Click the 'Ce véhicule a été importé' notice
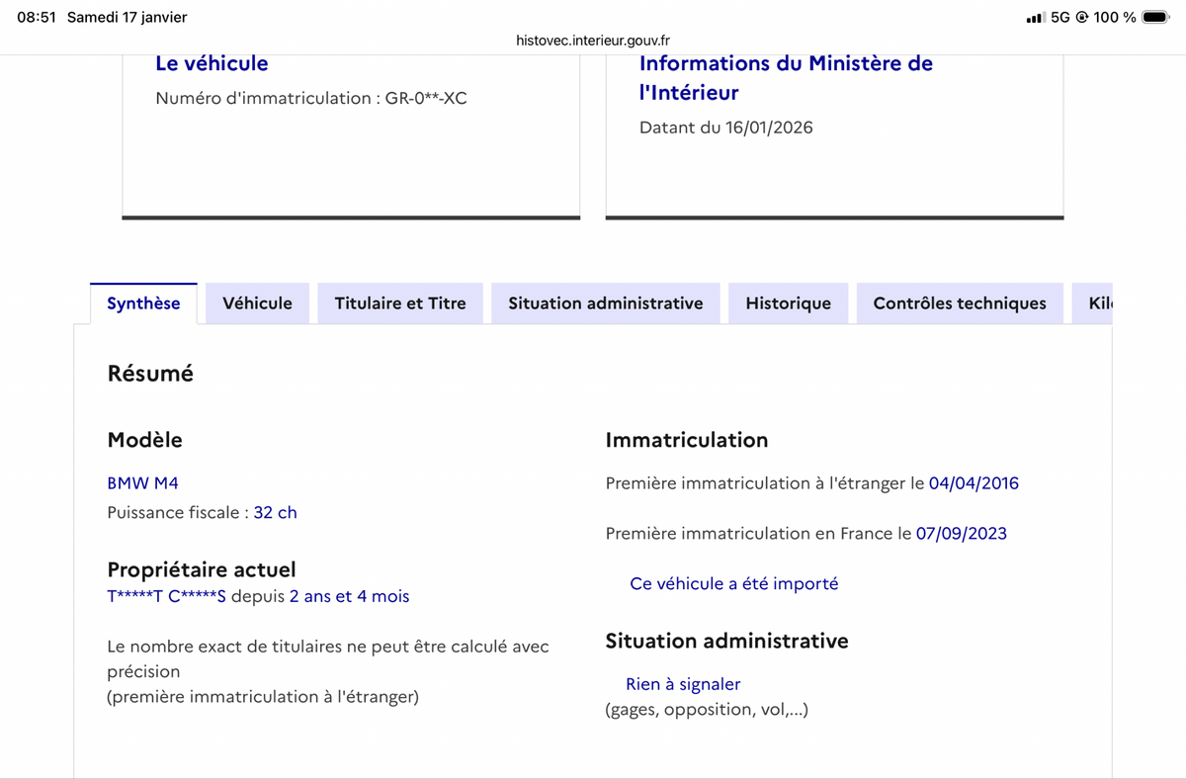1186x779 pixels. (x=733, y=583)
